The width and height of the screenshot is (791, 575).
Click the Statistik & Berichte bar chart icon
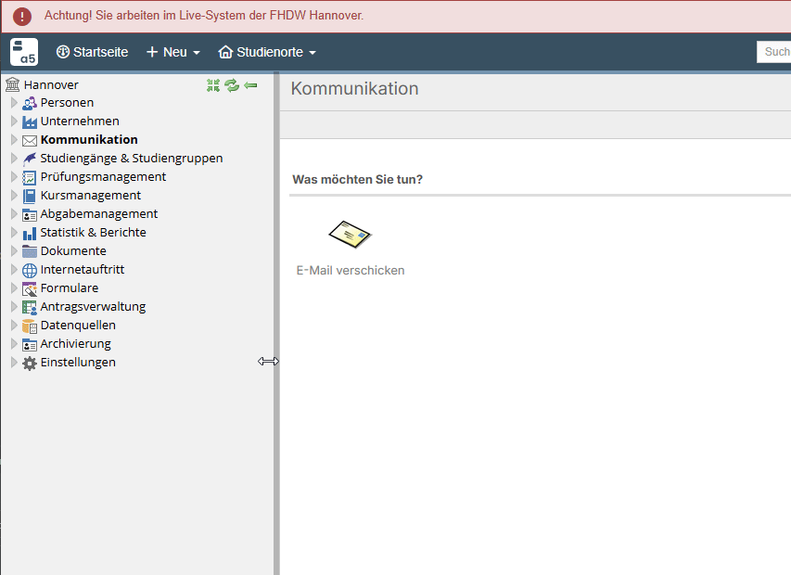(30, 233)
